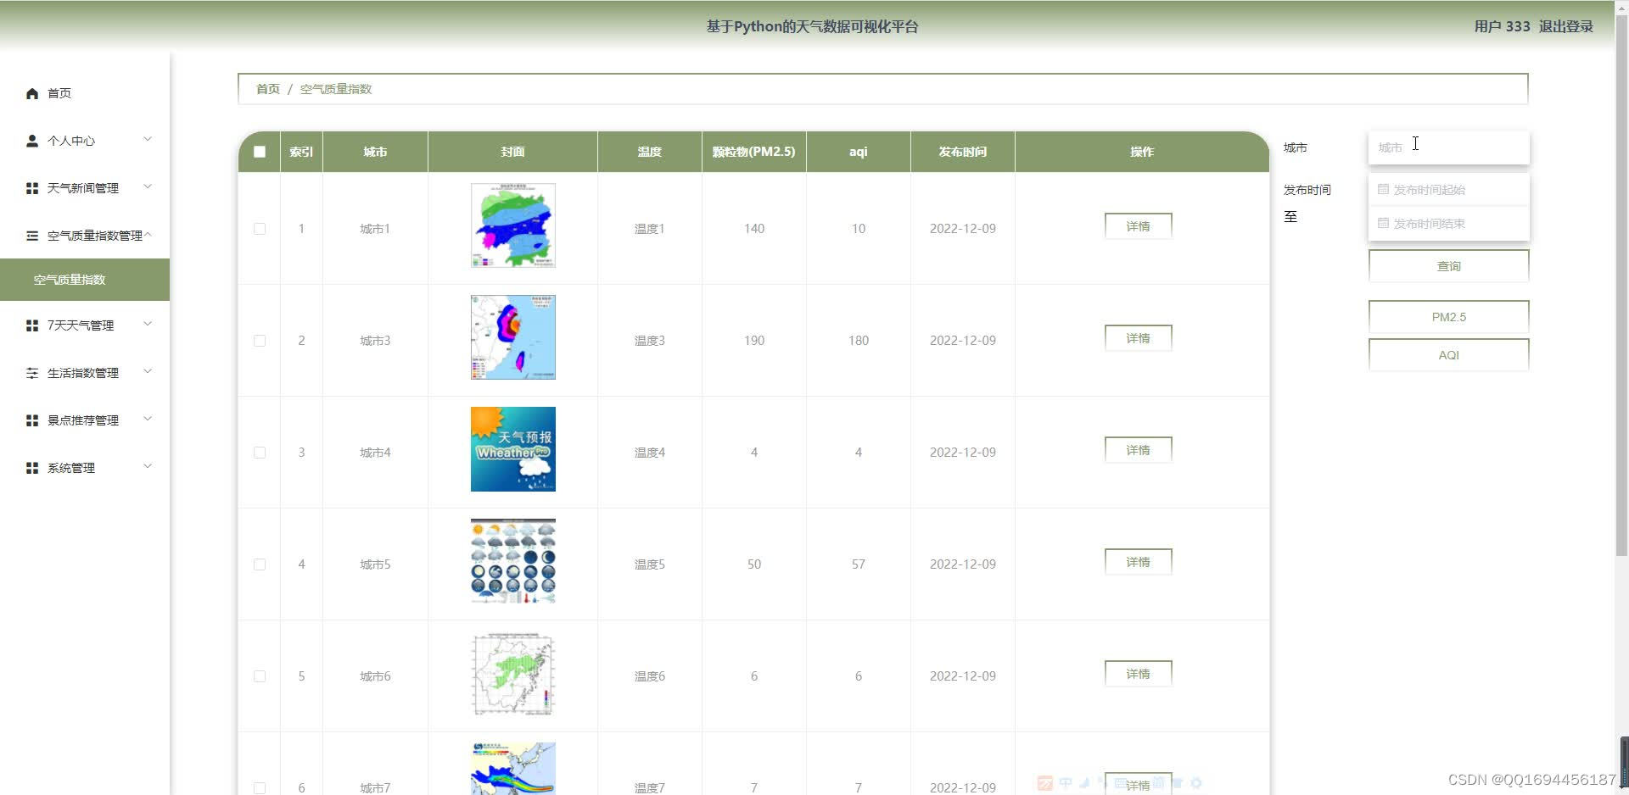This screenshot has width=1629, height=795.
Task: Click 详情 button for 城市4 row
Action: click(1138, 450)
